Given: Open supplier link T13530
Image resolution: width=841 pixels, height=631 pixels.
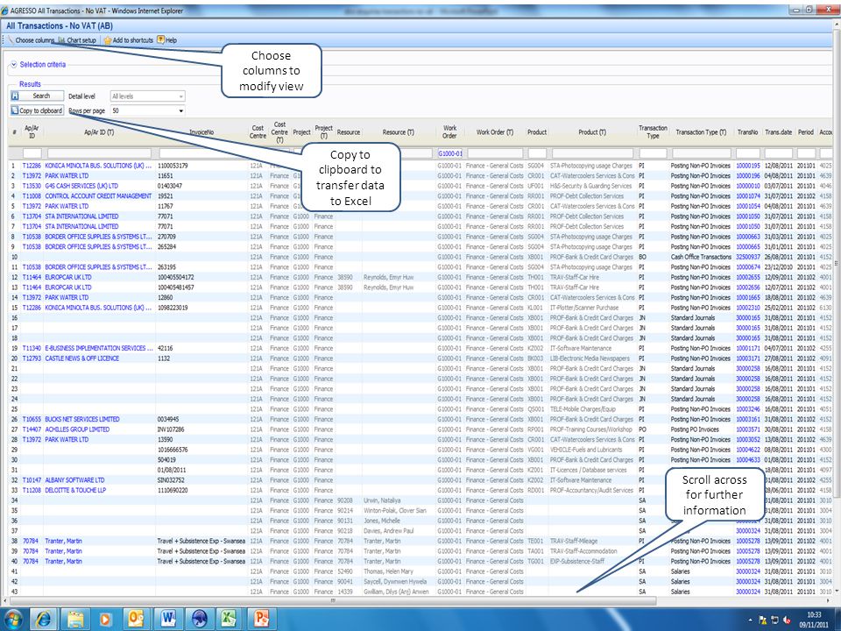Looking at the screenshot, I should click(32, 186).
